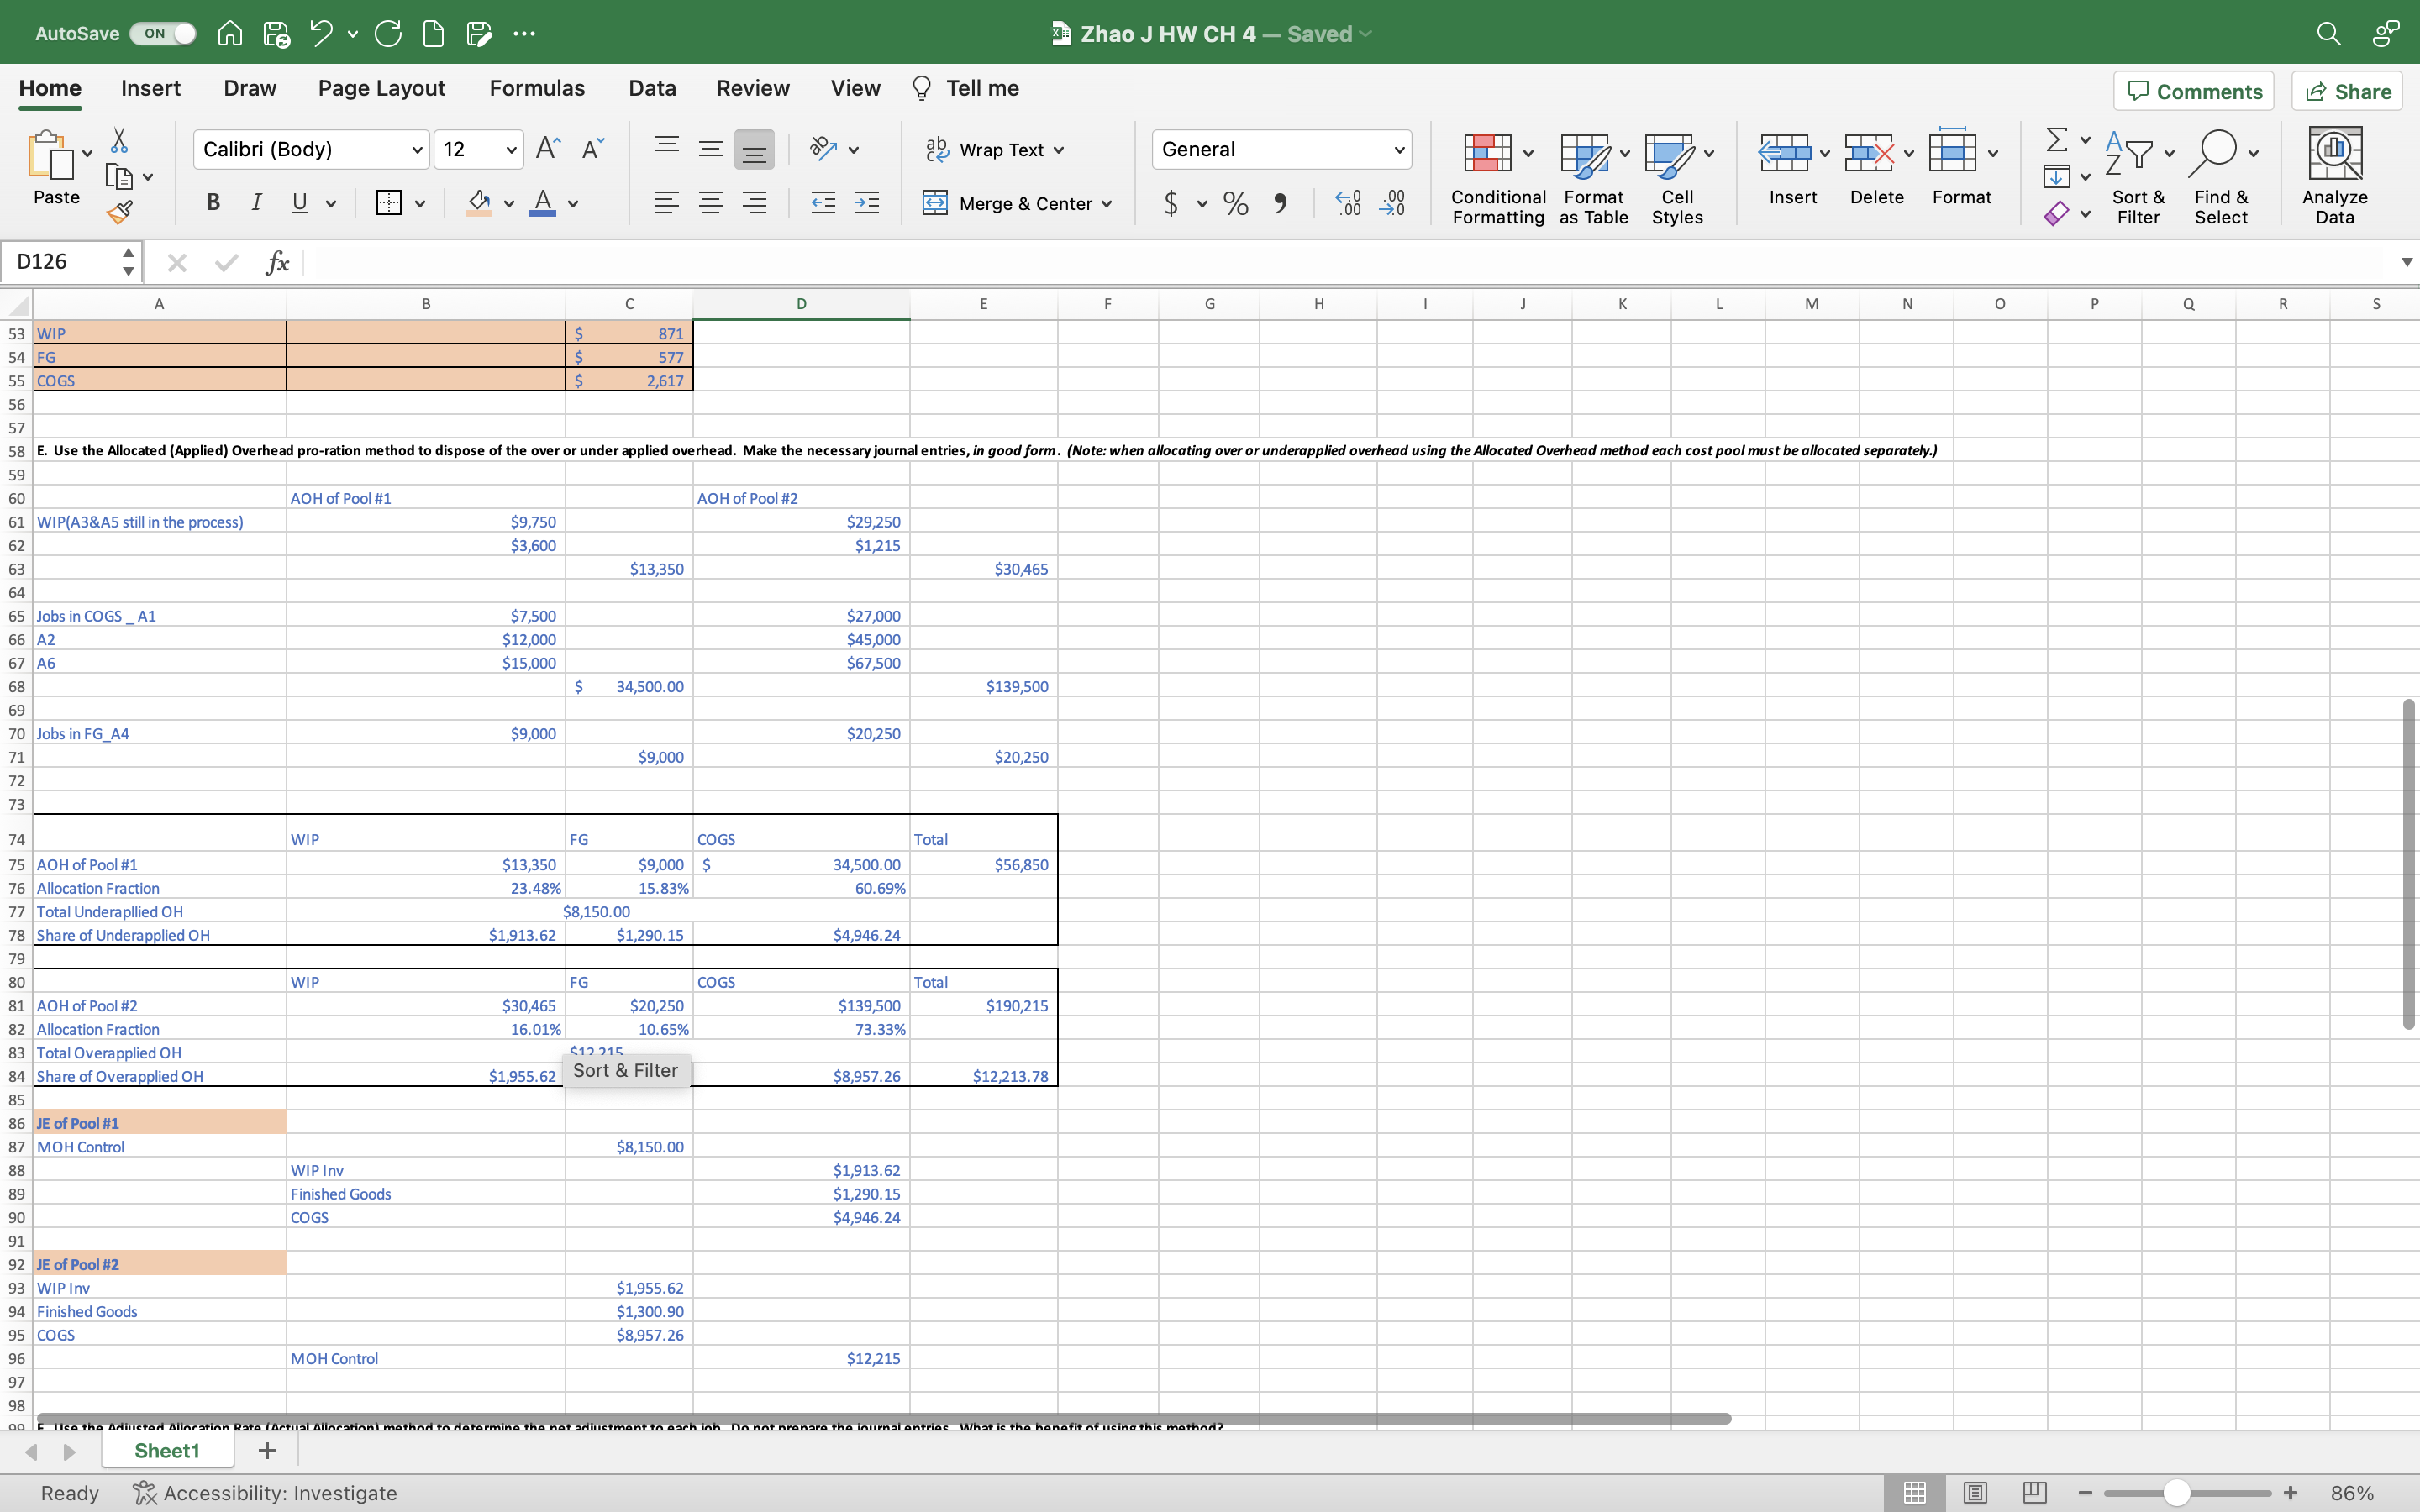
Task: Click the Format Painter brush icon
Action: pos(120,211)
